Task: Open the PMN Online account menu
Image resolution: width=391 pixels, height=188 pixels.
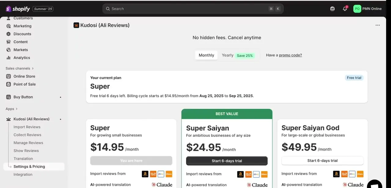Action: [x=367, y=9]
